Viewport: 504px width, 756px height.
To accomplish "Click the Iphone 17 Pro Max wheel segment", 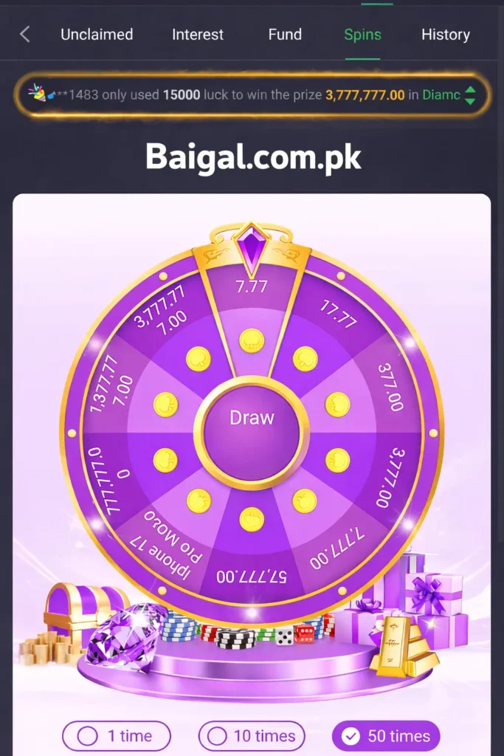I will click(x=166, y=545).
